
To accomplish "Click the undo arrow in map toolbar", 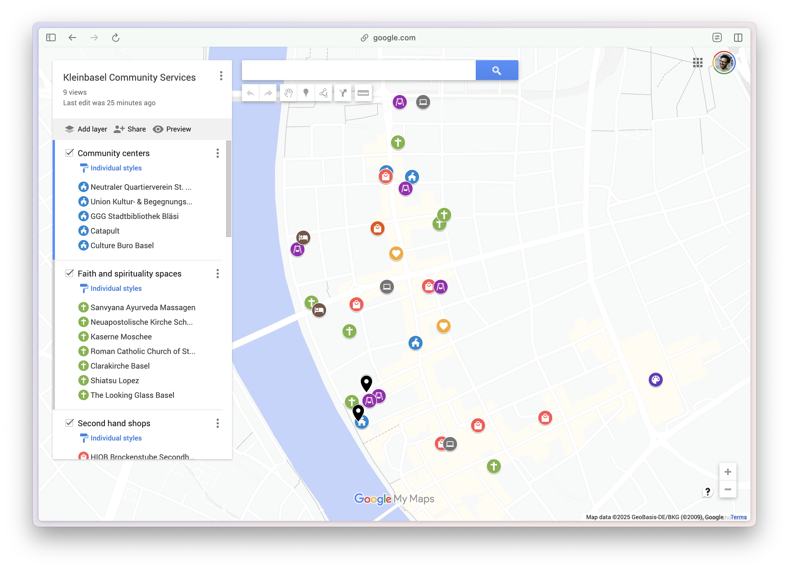I will [x=250, y=93].
